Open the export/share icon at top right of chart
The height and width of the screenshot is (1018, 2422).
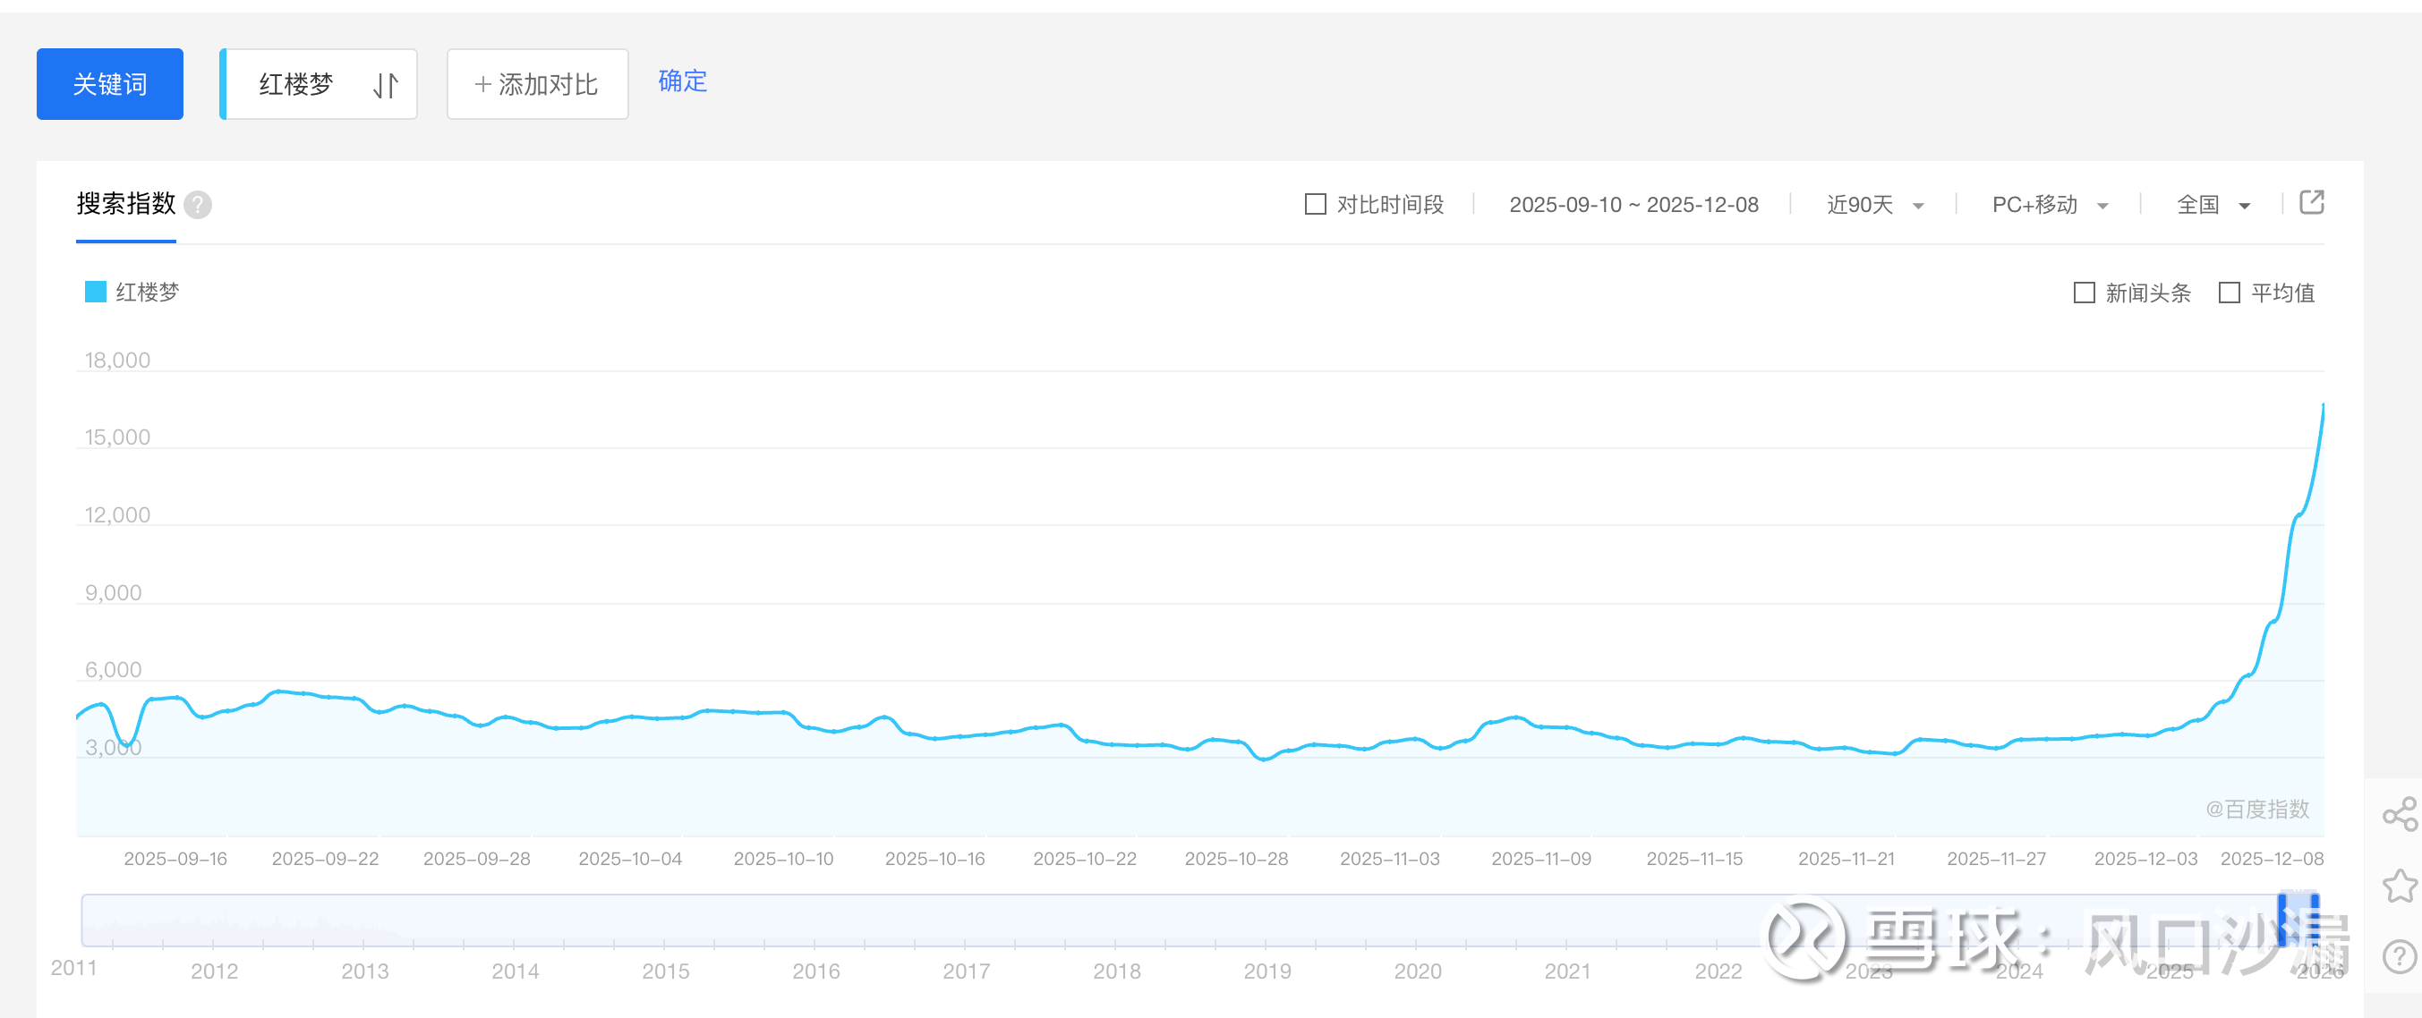[2311, 202]
